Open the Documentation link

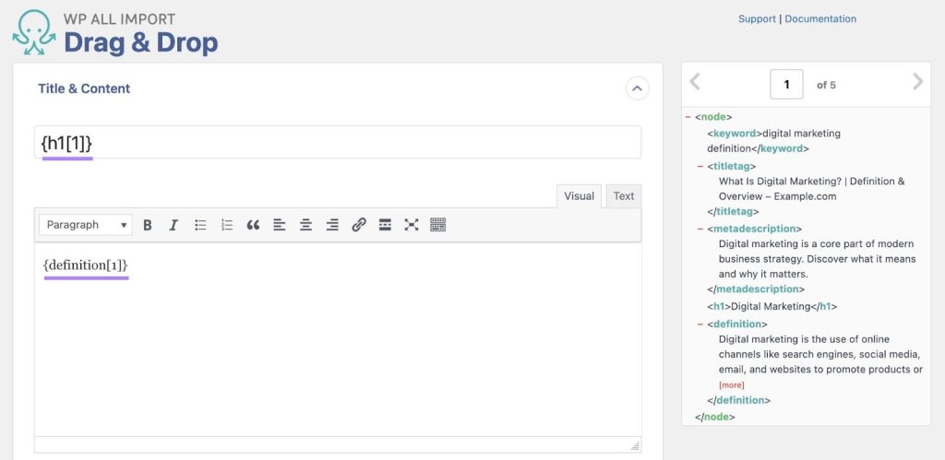click(x=820, y=18)
